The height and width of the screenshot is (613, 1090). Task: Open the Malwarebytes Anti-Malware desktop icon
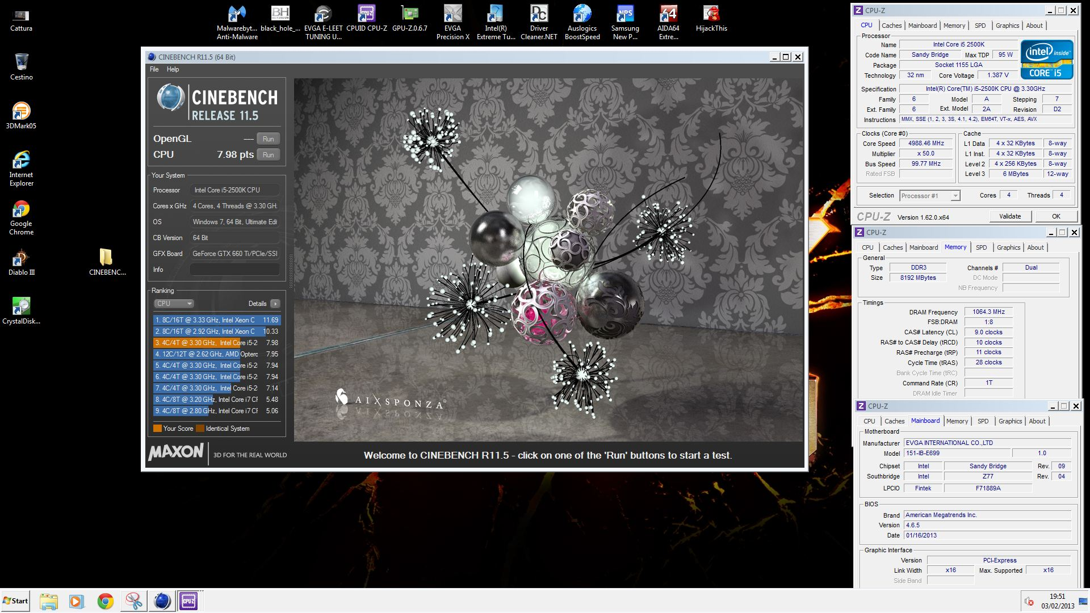point(237,23)
